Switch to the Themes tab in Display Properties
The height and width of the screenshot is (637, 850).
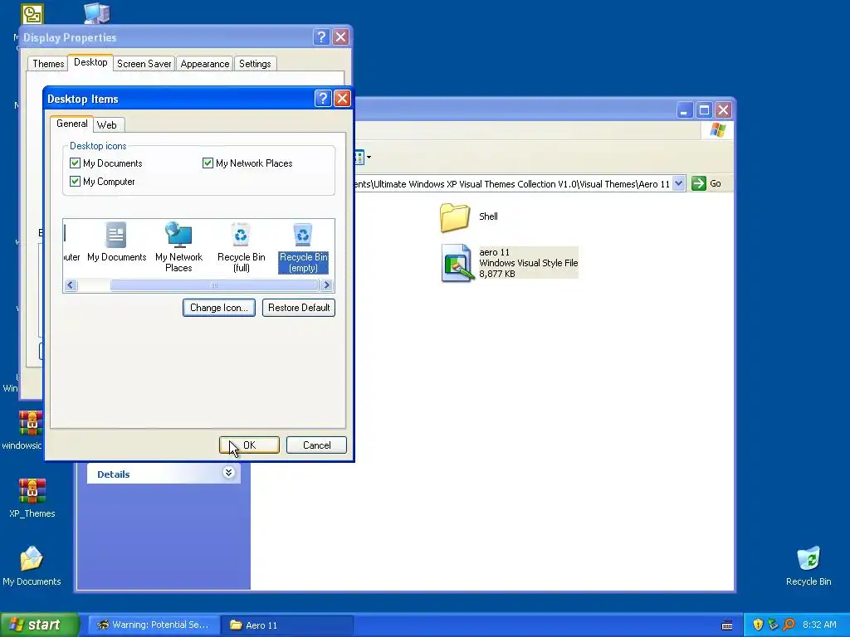(x=47, y=63)
